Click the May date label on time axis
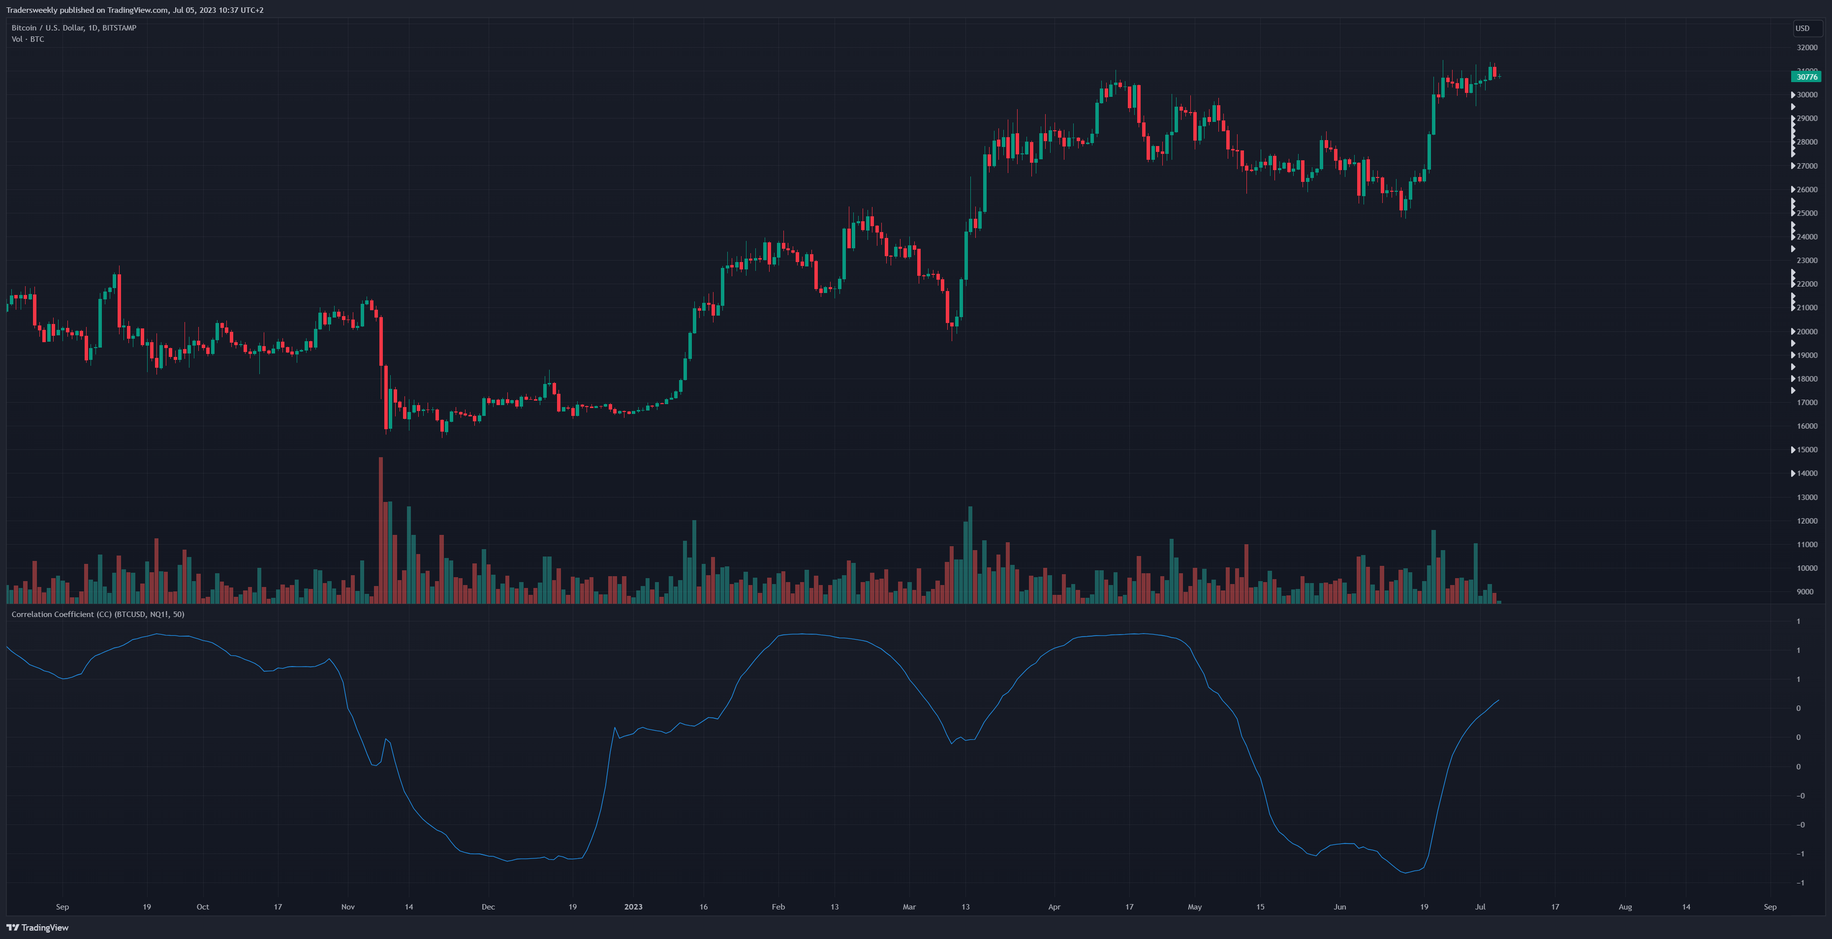Viewport: 1832px width, 939px height. point(1195,907)
